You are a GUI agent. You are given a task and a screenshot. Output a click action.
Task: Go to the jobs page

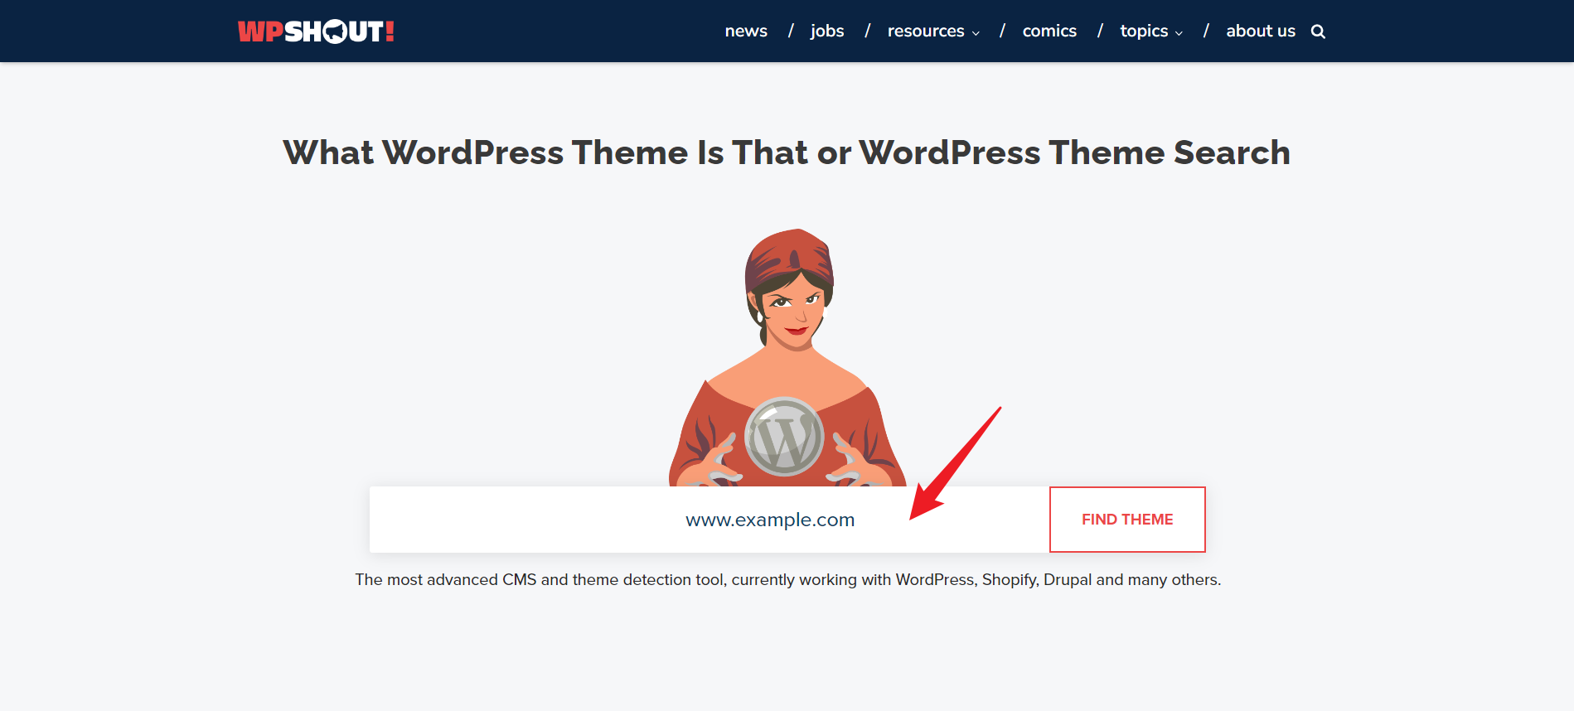tap(827, 31)
